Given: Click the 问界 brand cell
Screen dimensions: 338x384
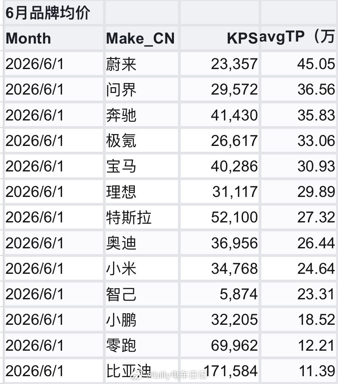Looking at the screenshot, I should pos(142,89).
